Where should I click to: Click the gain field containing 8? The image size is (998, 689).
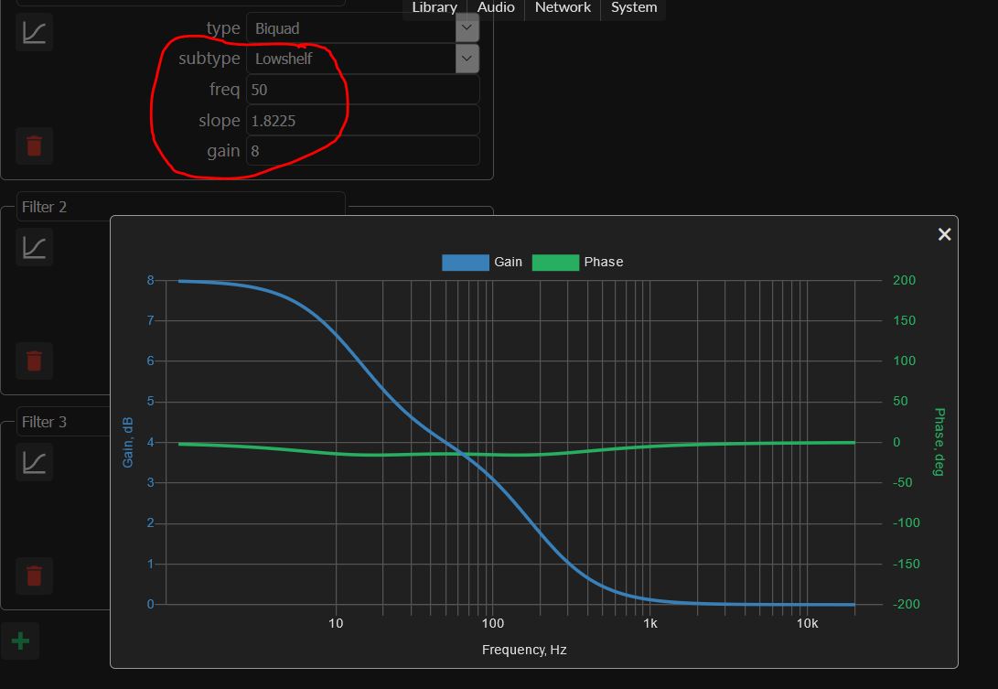363,151
